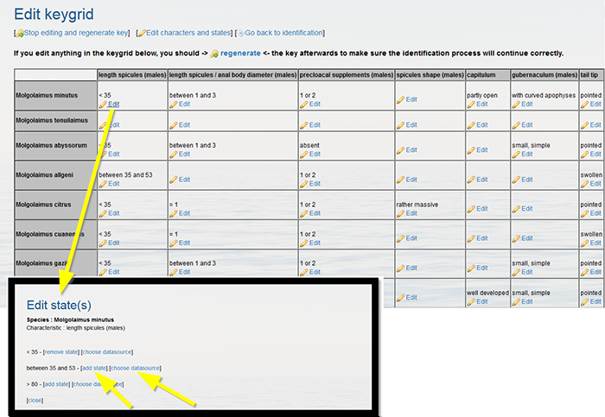Click 'remove state' for the '< 35' state

point(61,352)
